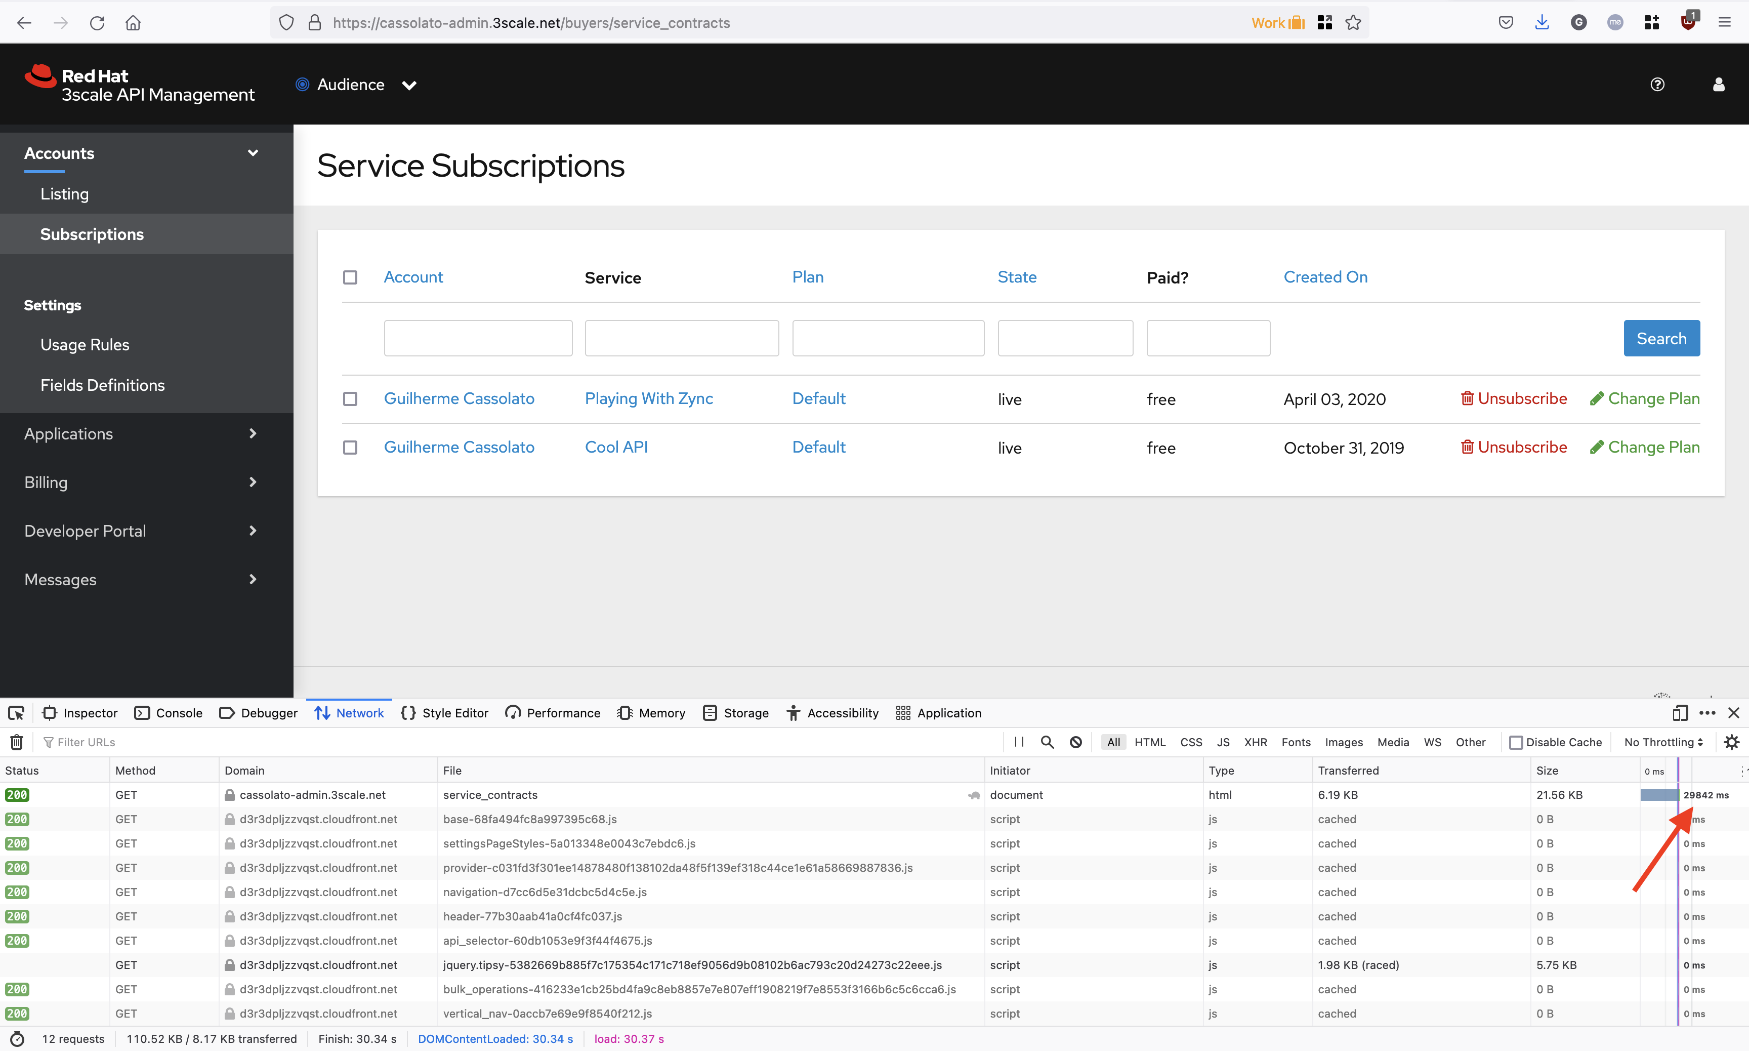The image size is (1749, 1051).
Task: Check the Playing With Zync row checkbox
Action: pyautogui.click(x=350, y=399)
